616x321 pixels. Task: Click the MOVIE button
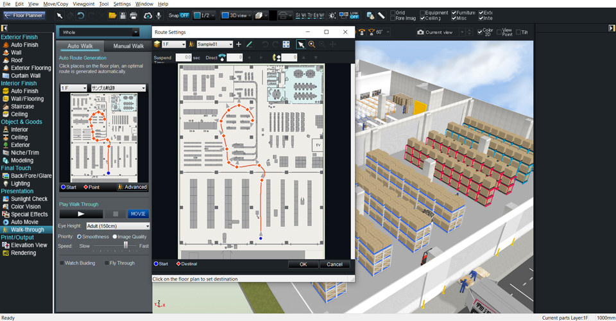tap(138, 214)
